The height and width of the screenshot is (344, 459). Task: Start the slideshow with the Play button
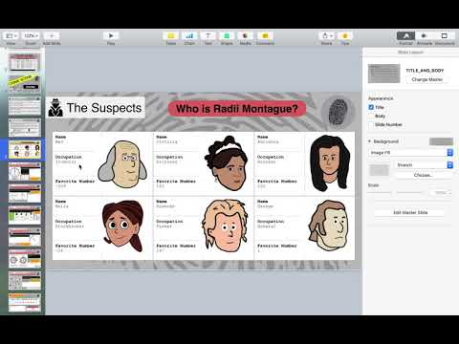(111, 36)
